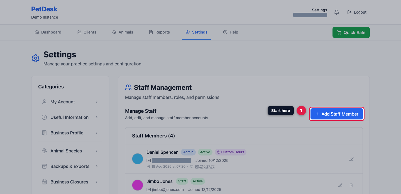Open the Help tab

tap(231, 32)
